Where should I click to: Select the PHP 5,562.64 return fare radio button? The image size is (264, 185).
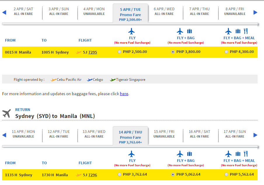pos(226,174)
